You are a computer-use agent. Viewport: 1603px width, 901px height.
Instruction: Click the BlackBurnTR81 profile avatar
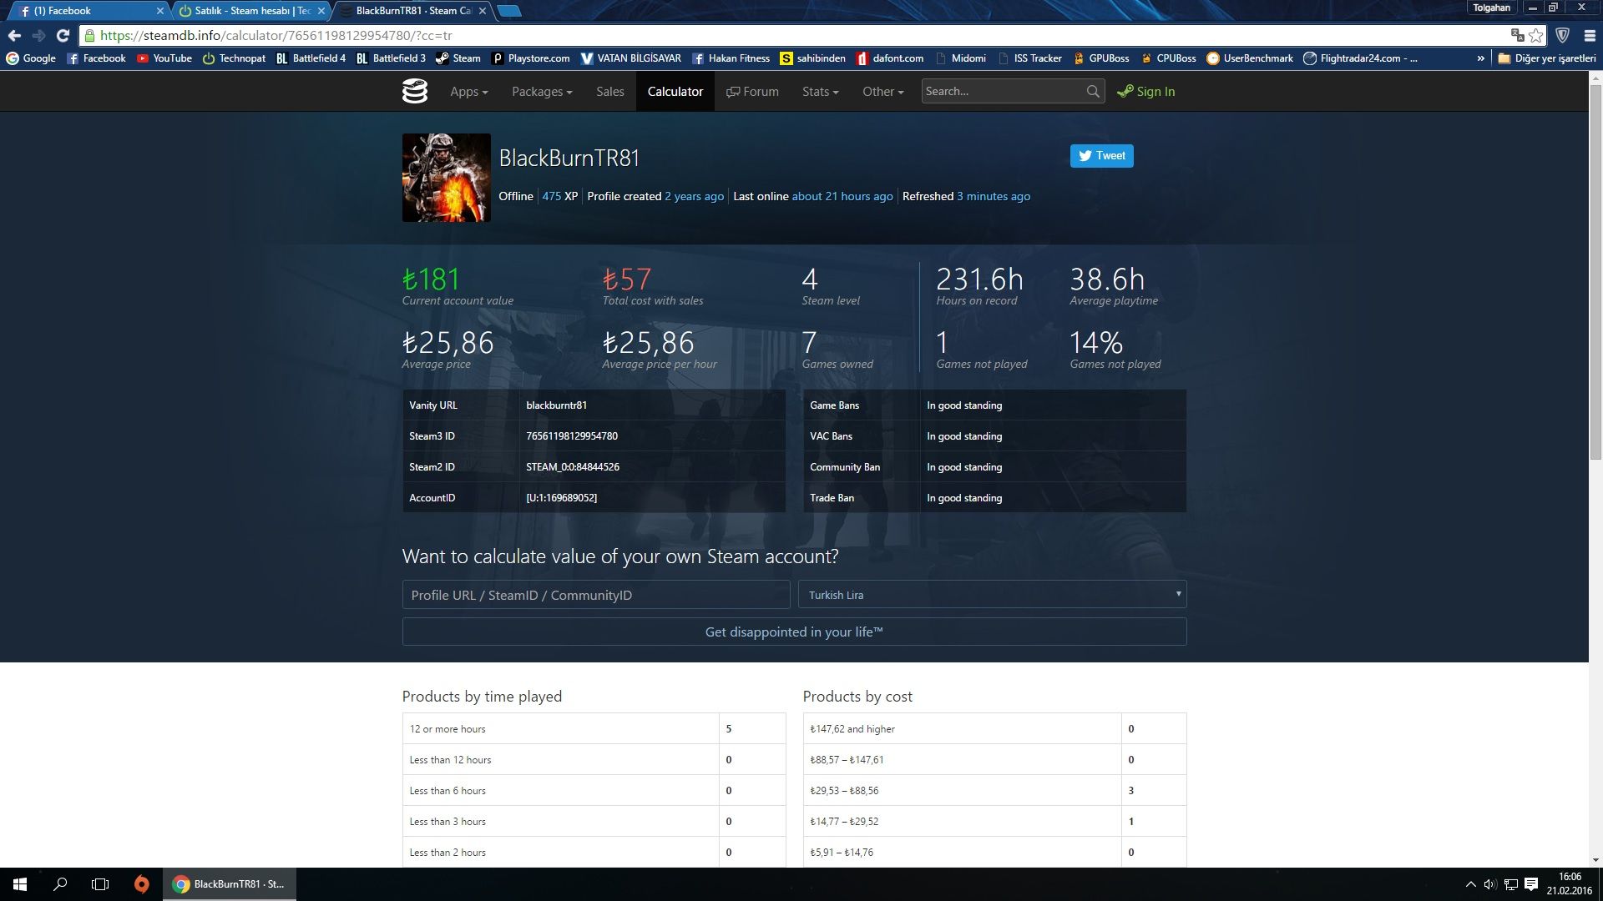pos(446,178)
